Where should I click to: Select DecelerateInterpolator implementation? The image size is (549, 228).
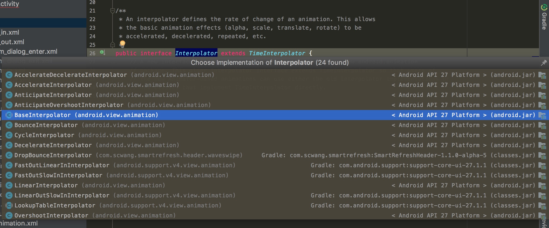275,145
